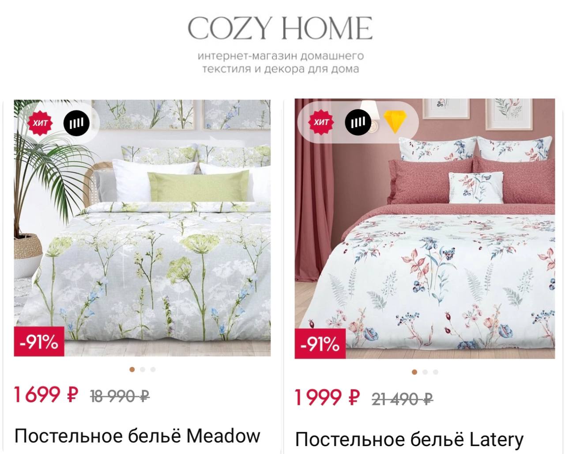
Task: Select second carousel dot under Latery image
Action: click(425, 372)
